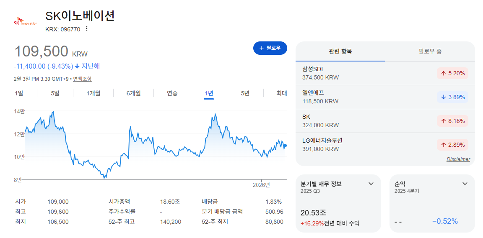Click the 최저 value 106,500

coord(58,222)
